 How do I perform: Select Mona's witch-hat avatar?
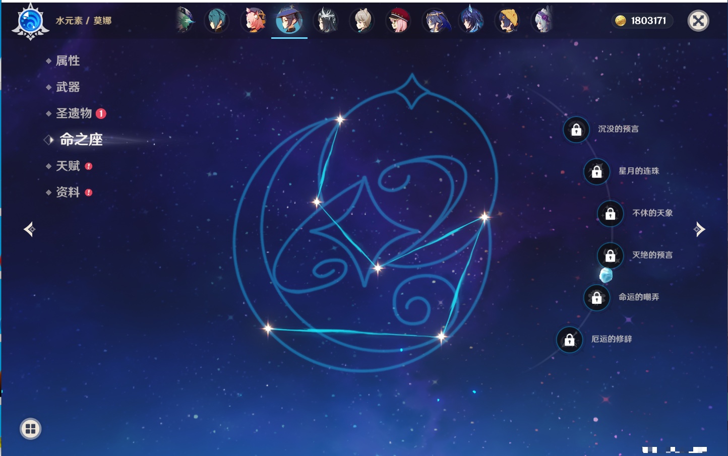point(289,21)
